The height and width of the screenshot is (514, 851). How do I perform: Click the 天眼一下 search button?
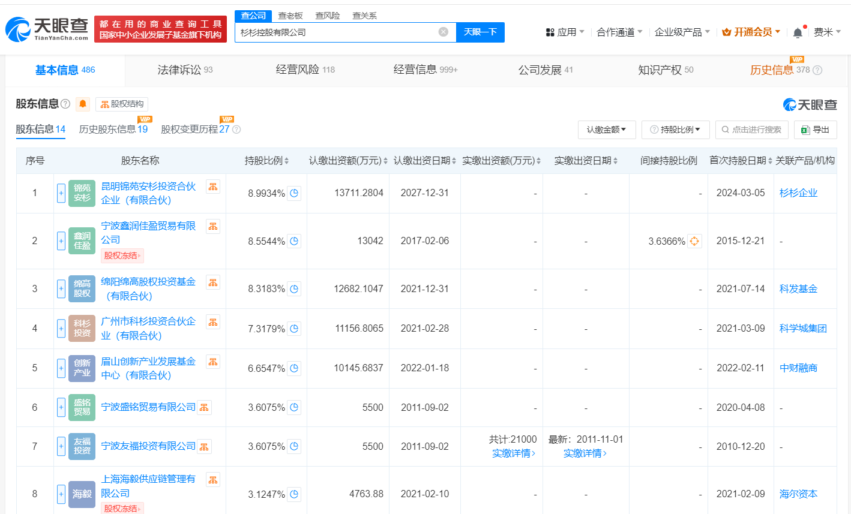[x=480, y=32]
